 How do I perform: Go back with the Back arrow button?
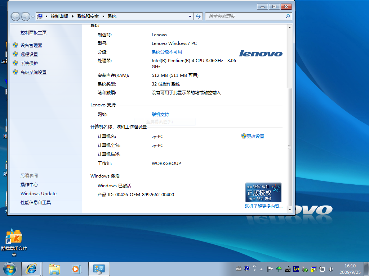coord(15,17)
